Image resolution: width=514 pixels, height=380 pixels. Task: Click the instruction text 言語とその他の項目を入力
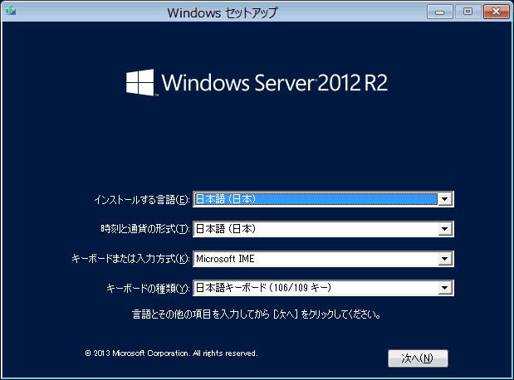(257, 314)
